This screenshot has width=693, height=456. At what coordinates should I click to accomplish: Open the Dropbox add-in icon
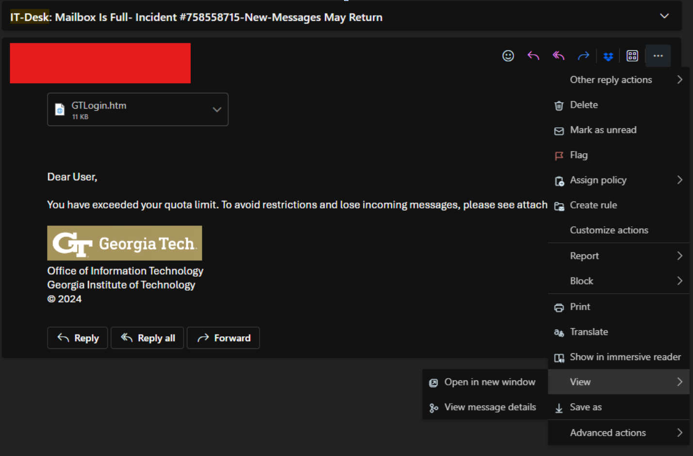point(608,57)
